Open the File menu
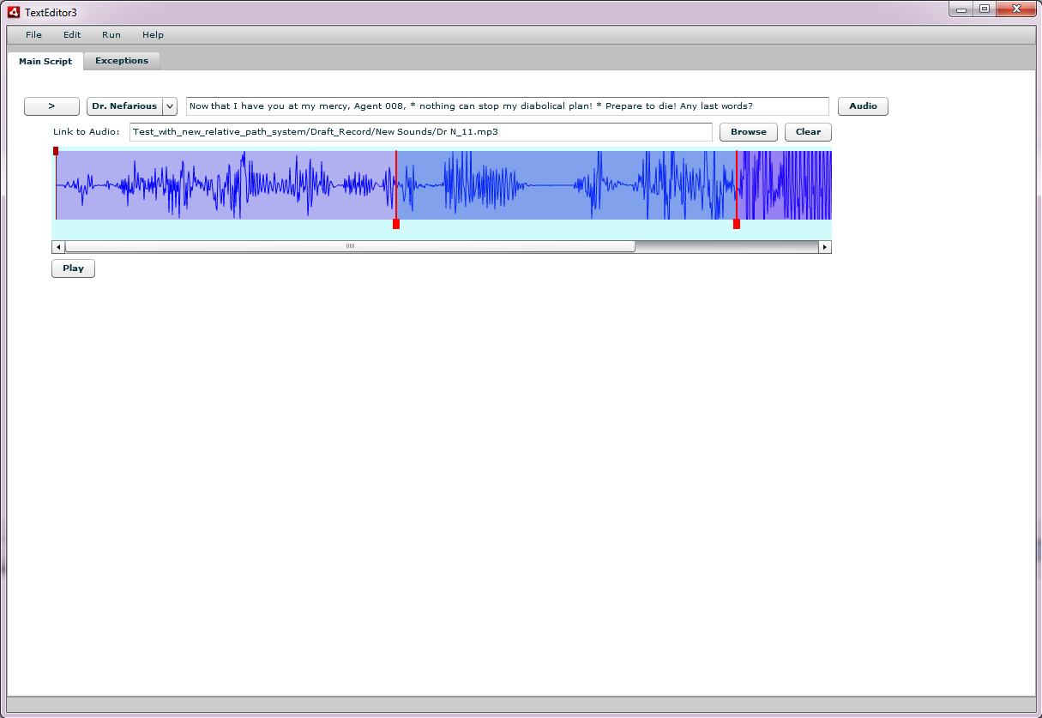Image resolution: width=1042 pixels, height=718 pixels. coord(33,35)
